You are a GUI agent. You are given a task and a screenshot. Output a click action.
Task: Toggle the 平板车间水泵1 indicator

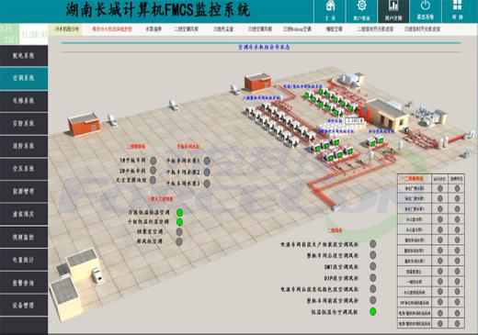coord(207,161)
